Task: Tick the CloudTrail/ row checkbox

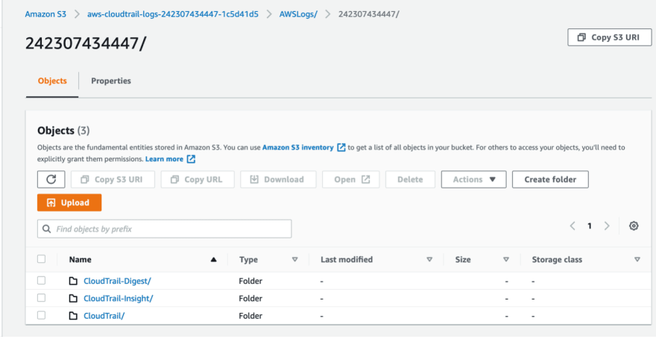Action: [x=42, y=316]
